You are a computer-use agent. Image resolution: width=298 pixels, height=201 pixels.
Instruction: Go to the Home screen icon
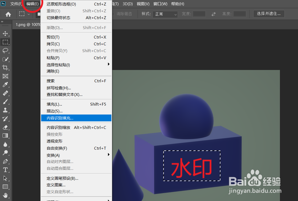tap(8, 14)
